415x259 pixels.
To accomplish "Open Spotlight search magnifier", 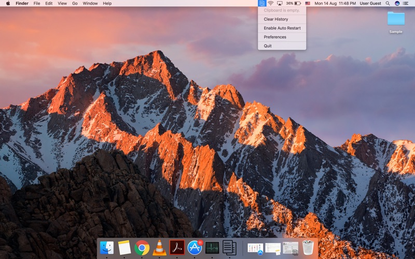I will [x=388, y=3].
